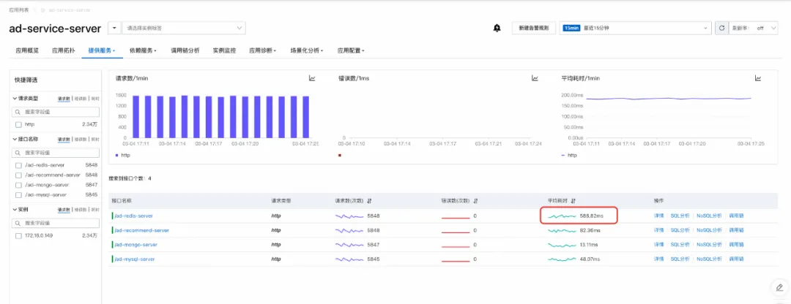Open the 请选择实例标签 instance tag dropdown
This screenshot has height=304, width=791.
184,28
